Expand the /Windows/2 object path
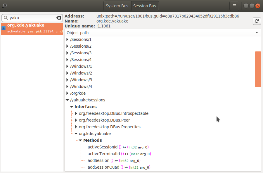The image size is (263, 173). pyautogui.click(x=67, y=73)
